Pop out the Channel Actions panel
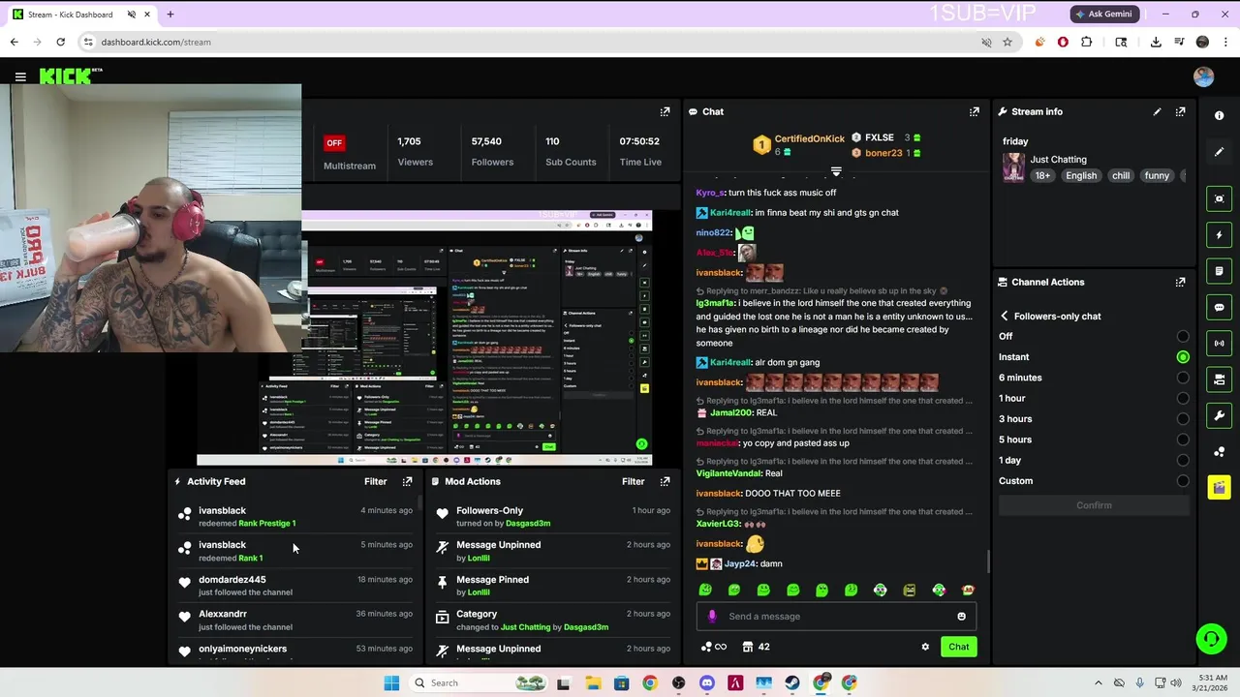Viewport: 1240px width, 697px height. pyautogui.click(x=1180, y=282)
